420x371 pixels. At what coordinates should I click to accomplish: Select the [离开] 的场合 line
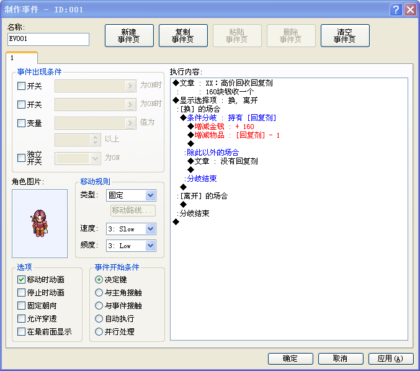tap(202, 196)
